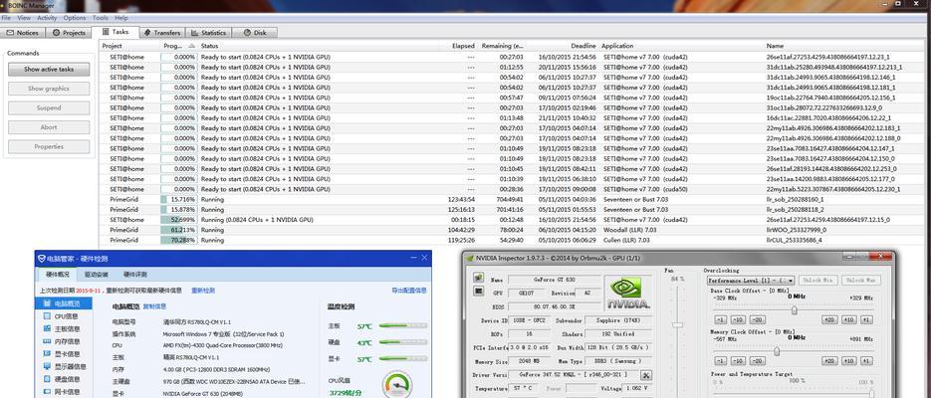Open the 硬件评测 tab in 电脑管家
This screenshot has width=931, height=398.
pyautogui.click(x=134, y=275)
